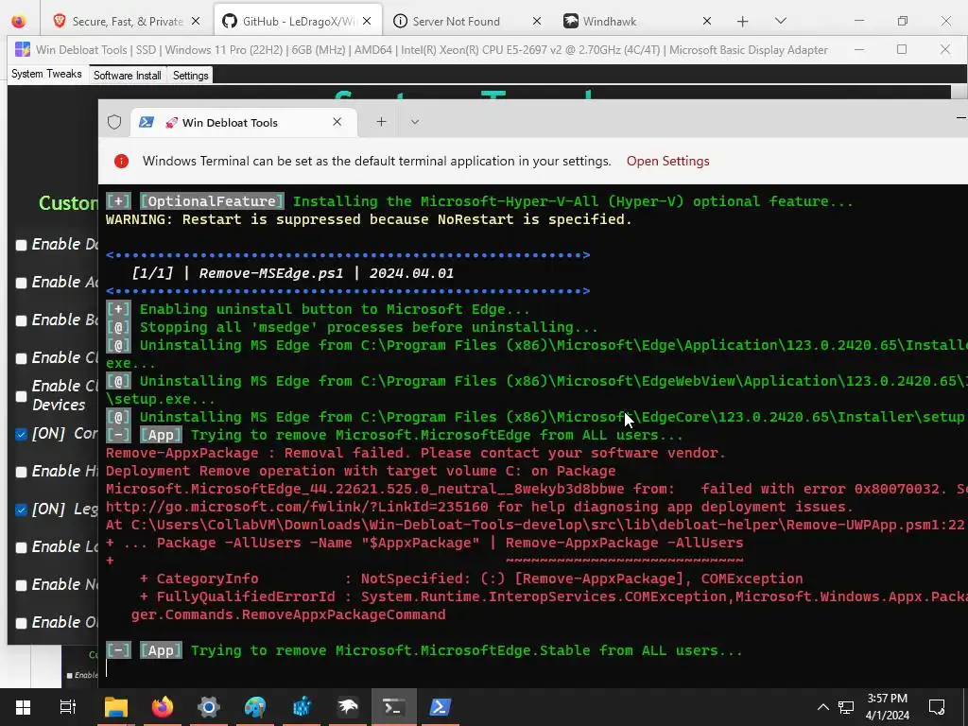Click the PowerShell icon on terminal tab
Screen dimensions: 968x726
point(147,122)
